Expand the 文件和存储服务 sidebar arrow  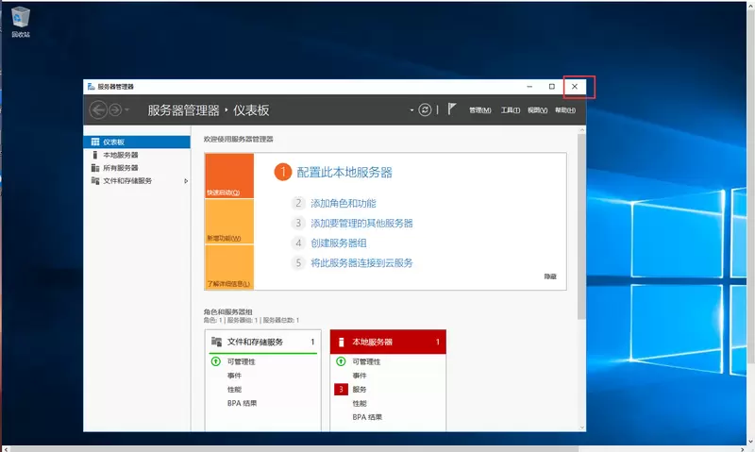pyautogui.click(x=186, y=181)
